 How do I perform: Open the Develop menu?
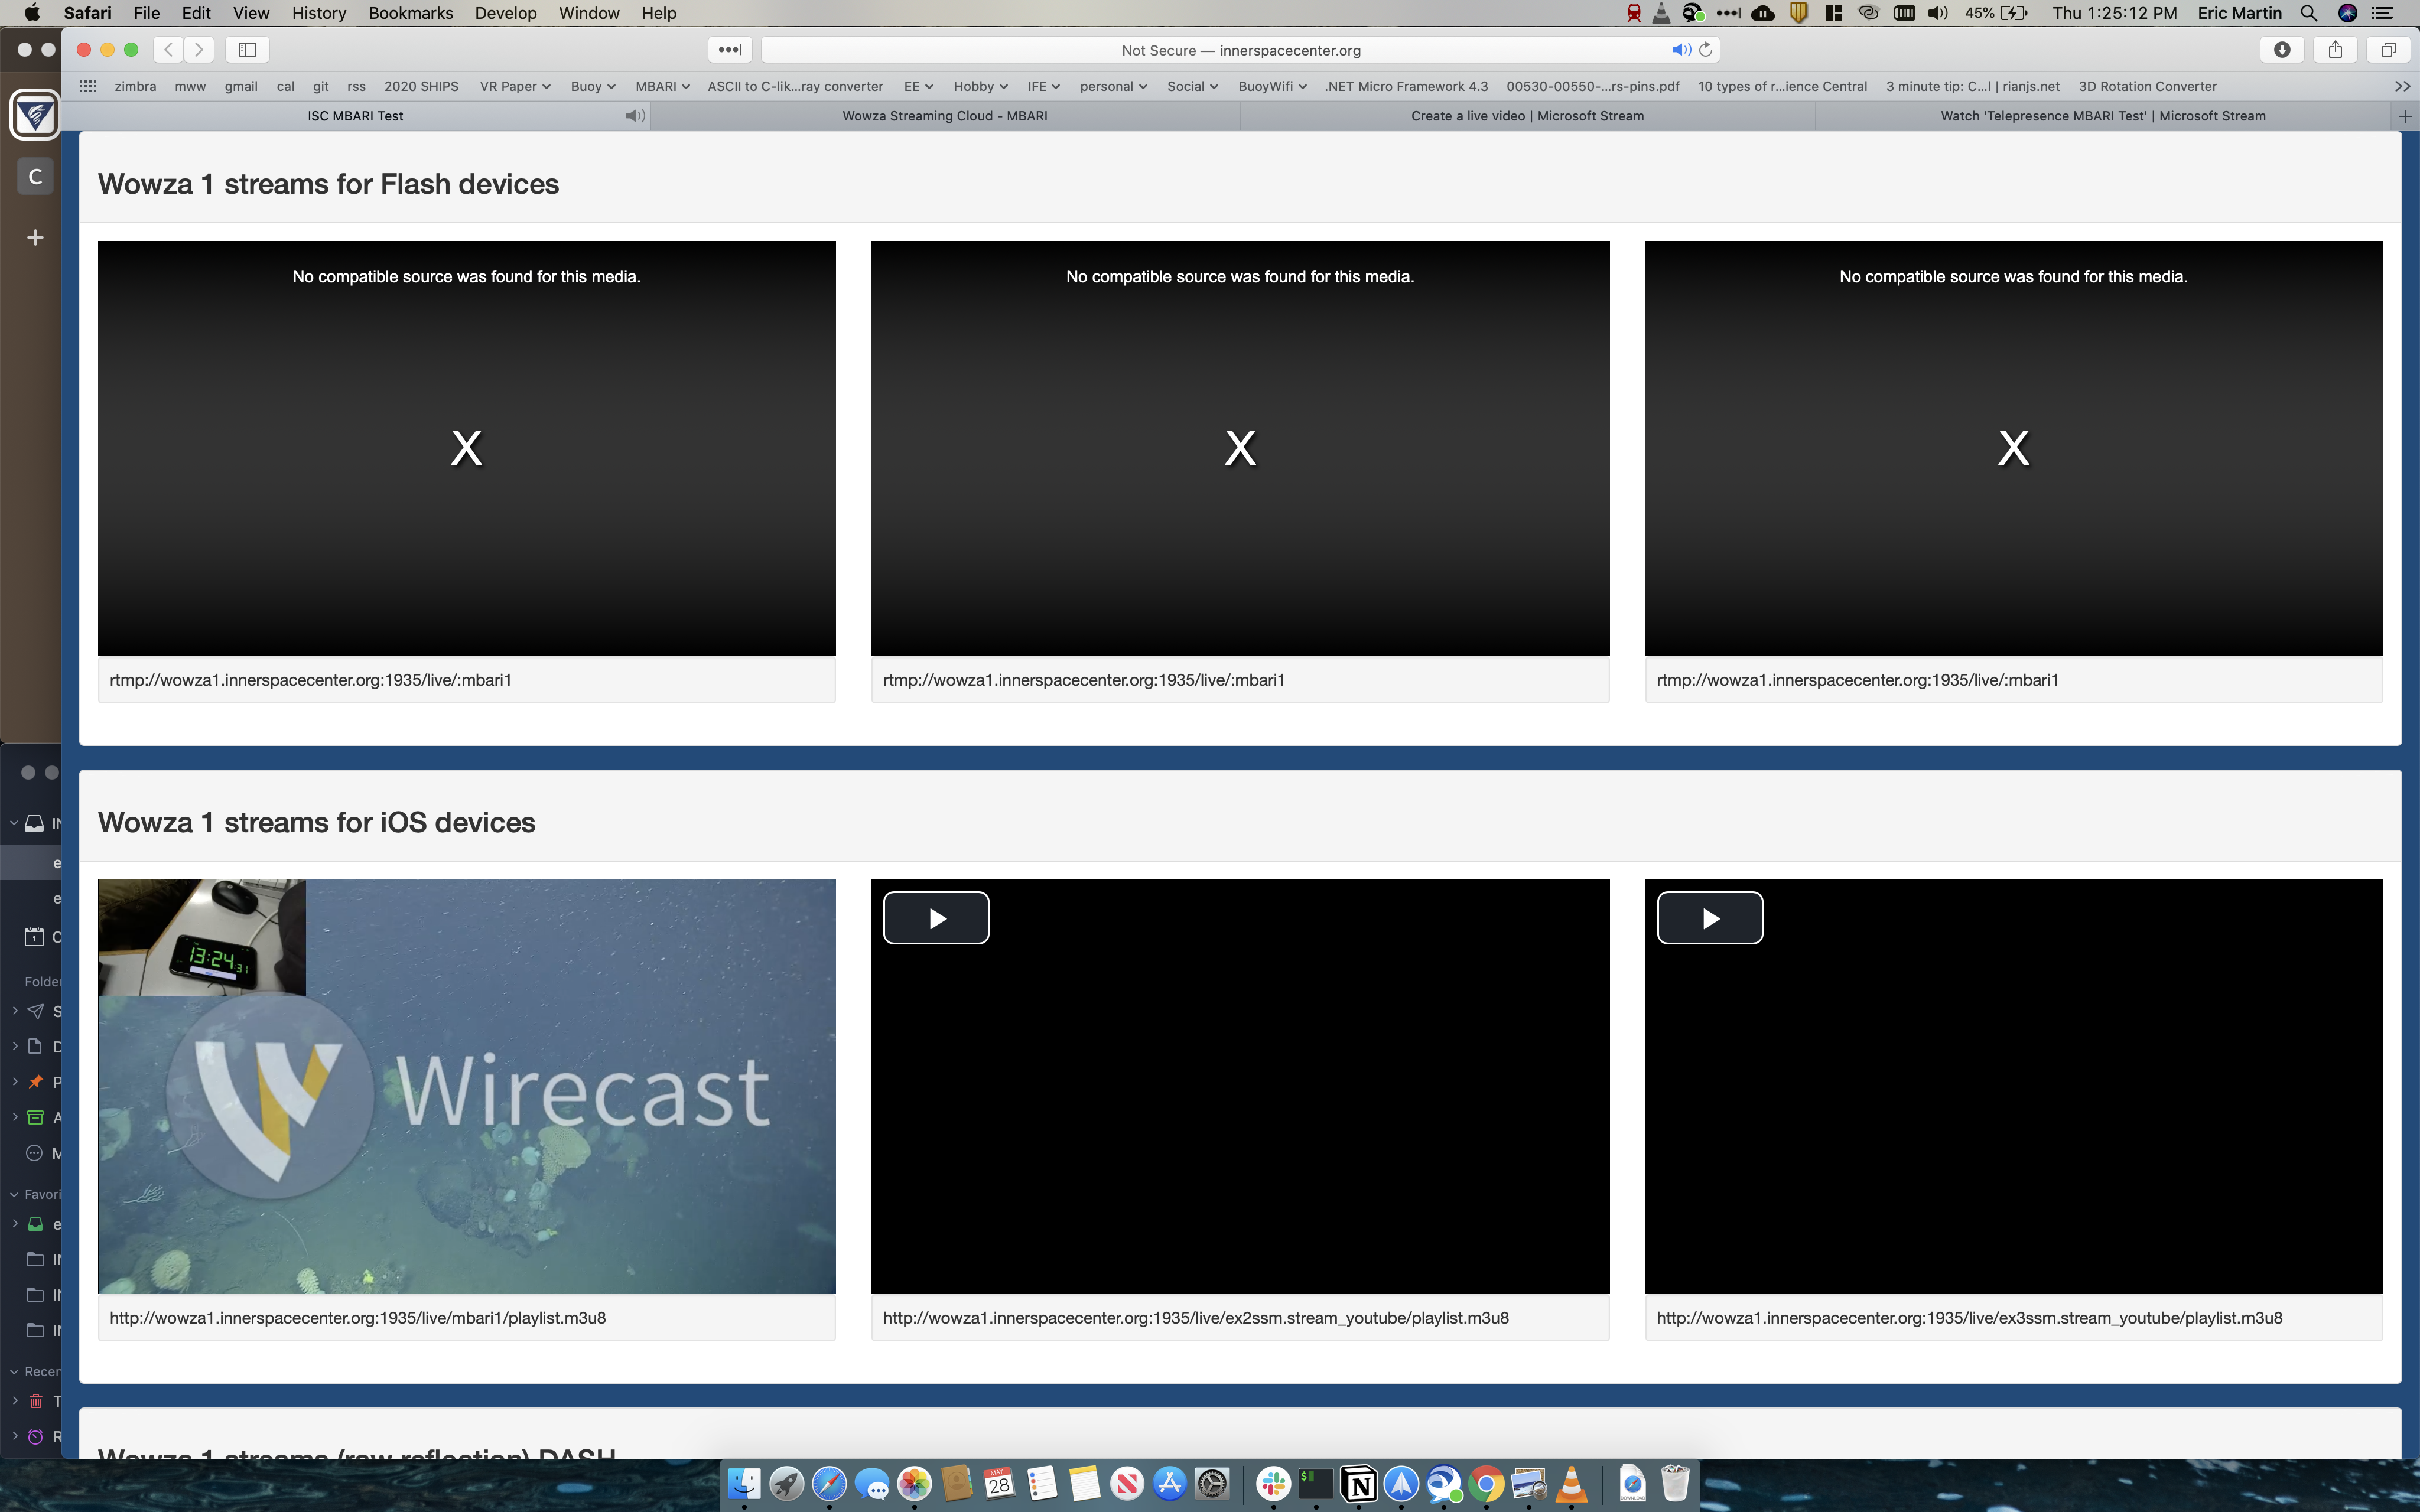click(506, 13)
